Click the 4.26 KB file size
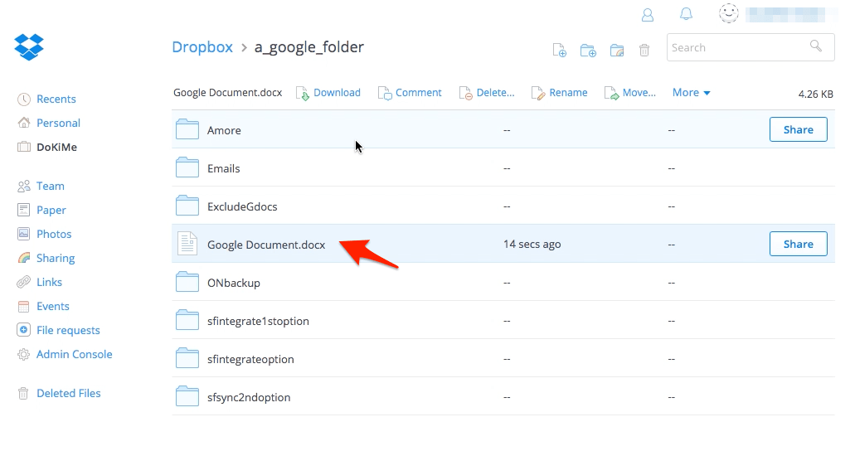855x451 pixels. [815, 95]
